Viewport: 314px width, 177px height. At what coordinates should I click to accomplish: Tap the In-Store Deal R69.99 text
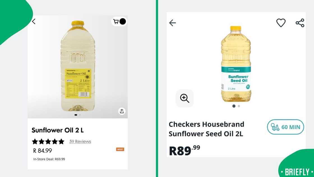pyautogui.click(x=49, y=159)
